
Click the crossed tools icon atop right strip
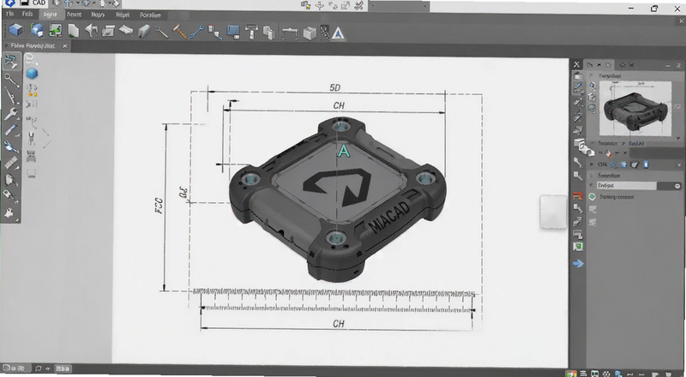576,64
